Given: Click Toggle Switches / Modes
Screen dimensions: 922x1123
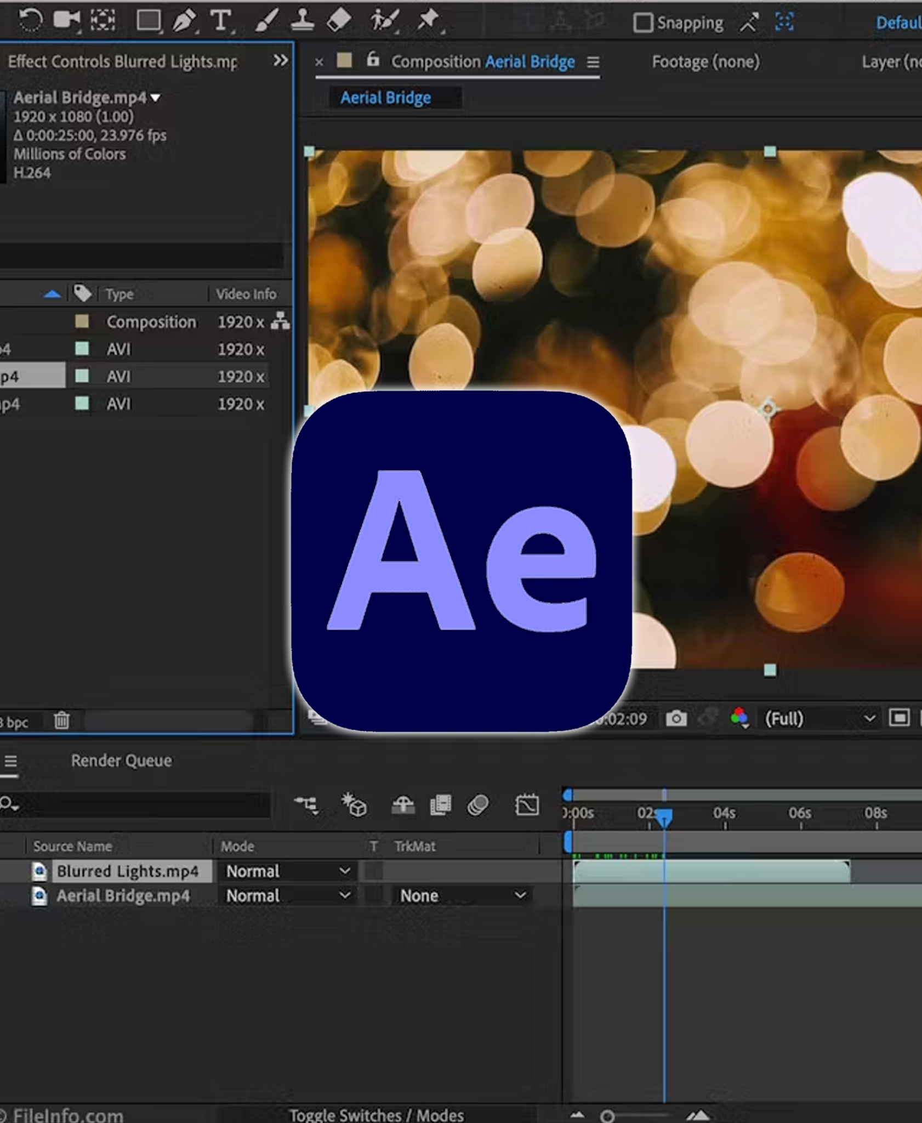Looking at the screenshot, I should coord(377,1114).
